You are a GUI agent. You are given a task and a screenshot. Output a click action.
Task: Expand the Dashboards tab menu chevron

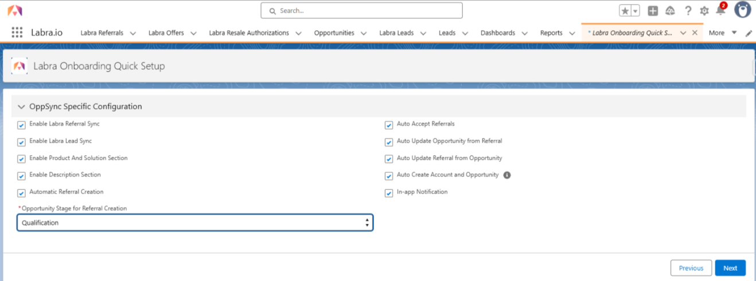[525, 33]
